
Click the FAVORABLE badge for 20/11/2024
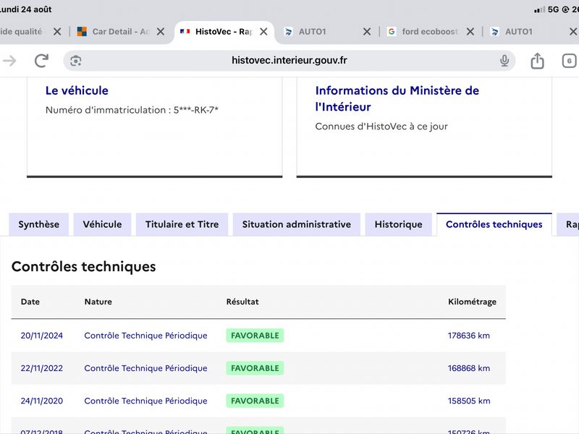click(255, 336)
